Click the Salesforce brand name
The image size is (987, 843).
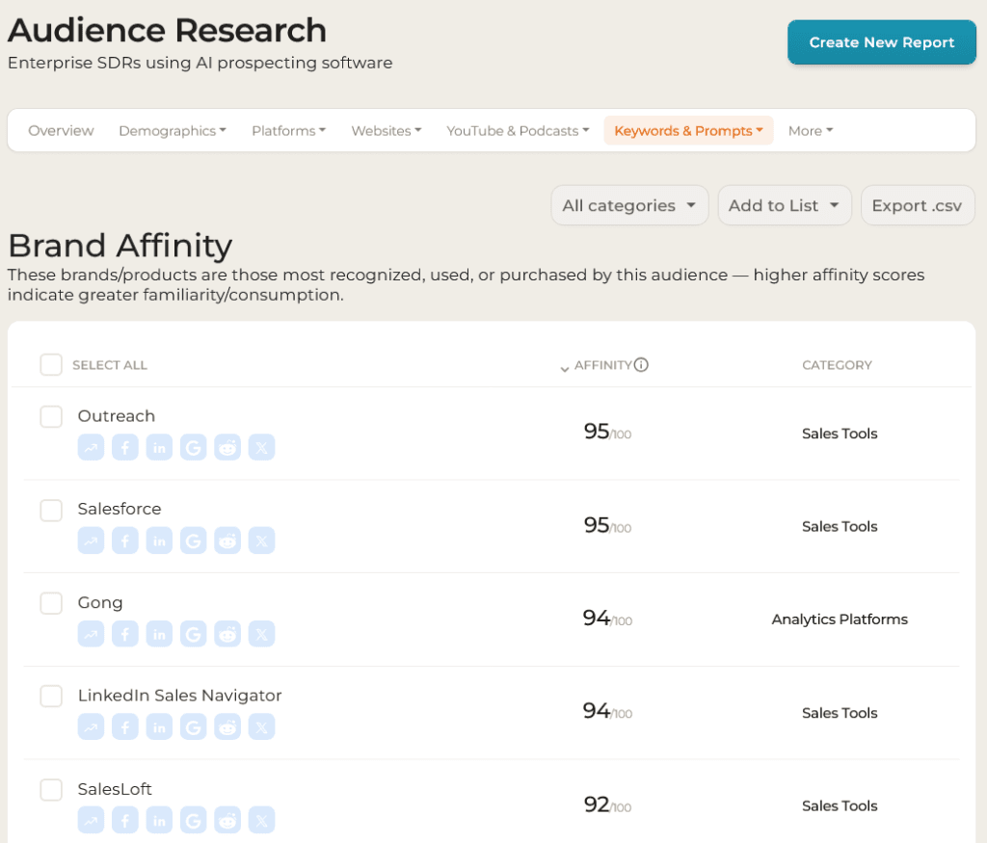[x=120, y=509]
